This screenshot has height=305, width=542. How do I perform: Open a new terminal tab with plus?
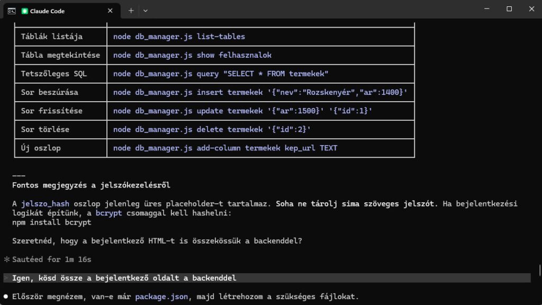point(131,10)
